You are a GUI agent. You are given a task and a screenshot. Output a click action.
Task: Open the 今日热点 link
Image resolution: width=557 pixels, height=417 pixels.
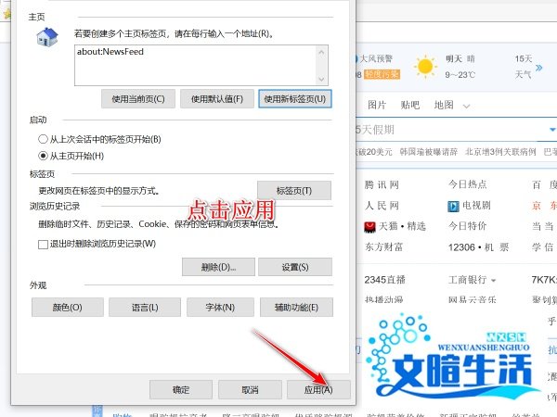coord(468,184)
